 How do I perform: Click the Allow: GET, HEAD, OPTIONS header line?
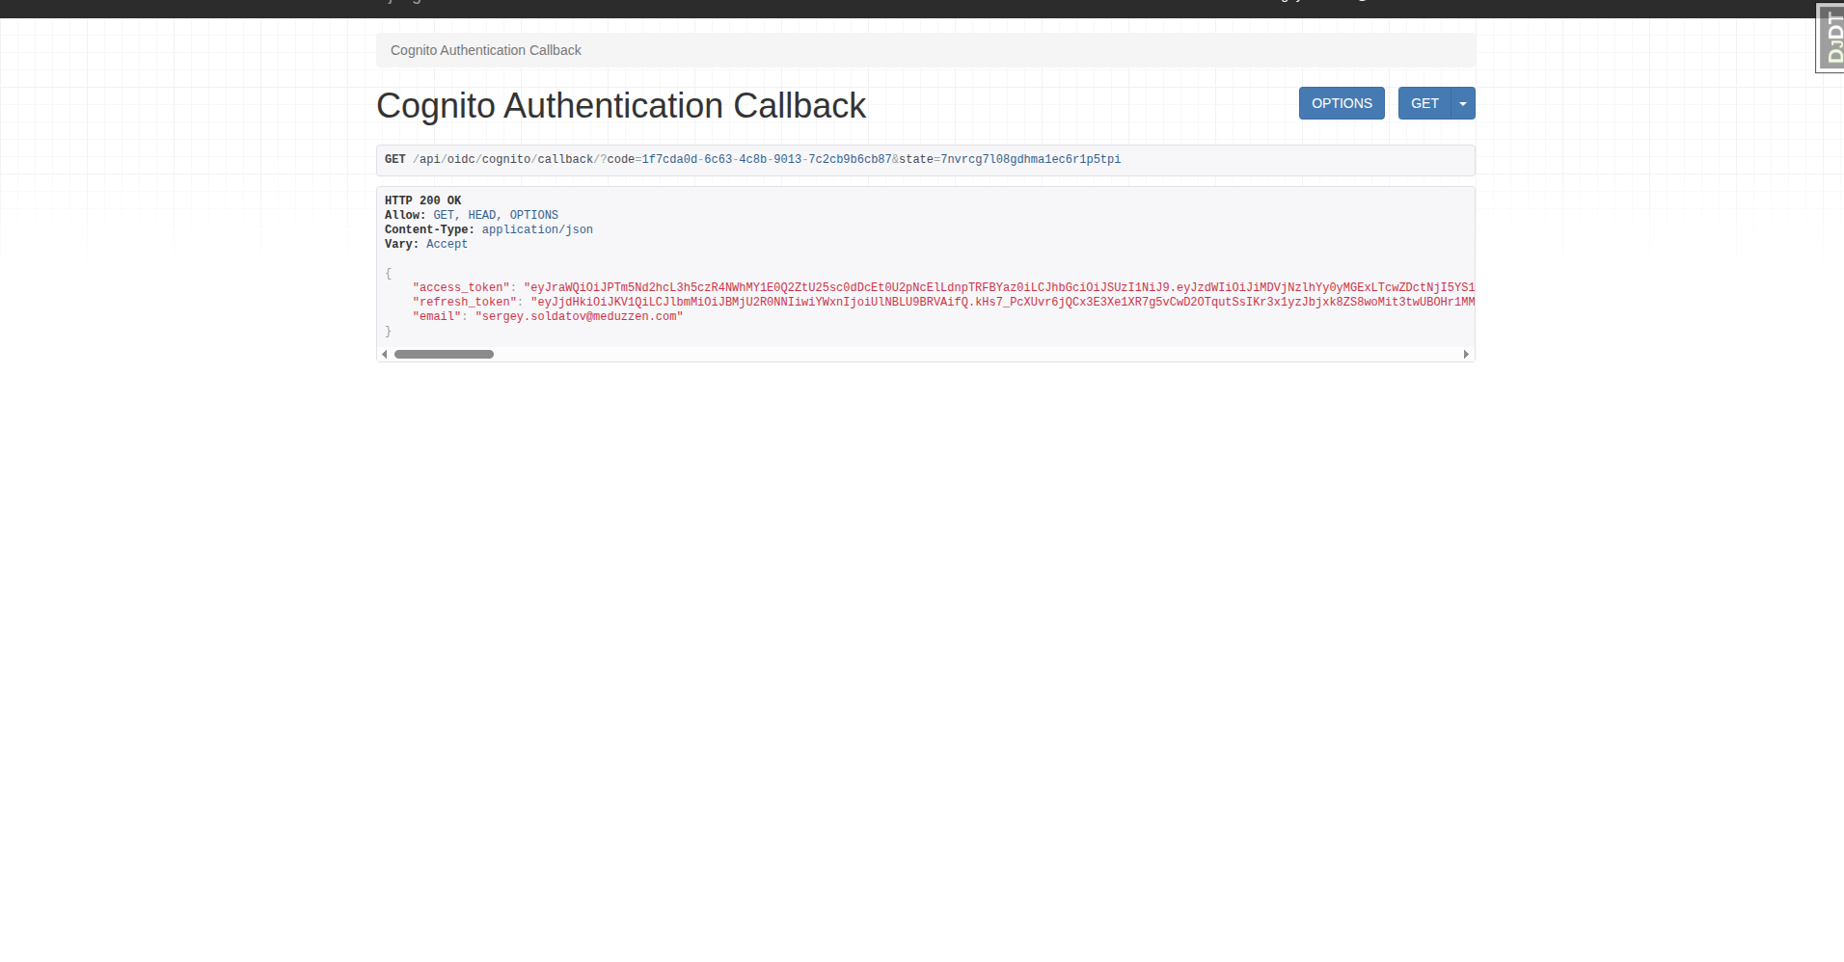pos(472,215)
